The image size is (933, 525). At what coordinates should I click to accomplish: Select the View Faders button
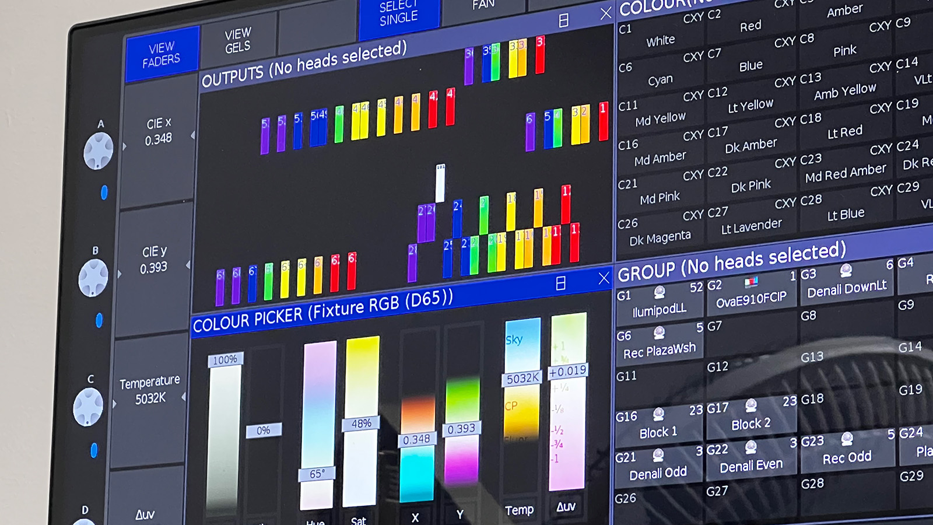pos(162,54)
